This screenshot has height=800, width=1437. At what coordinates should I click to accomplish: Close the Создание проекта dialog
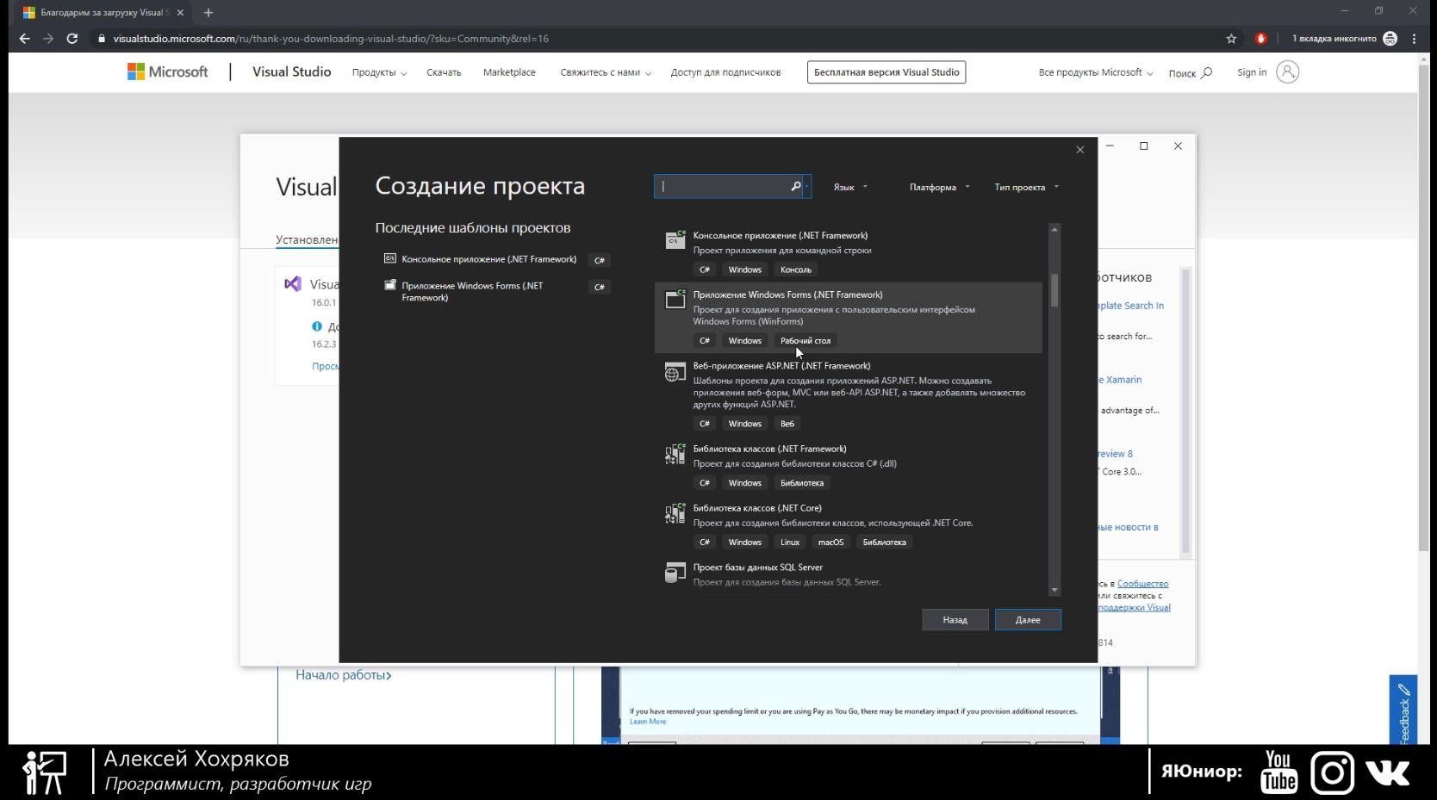(1079, 150)
